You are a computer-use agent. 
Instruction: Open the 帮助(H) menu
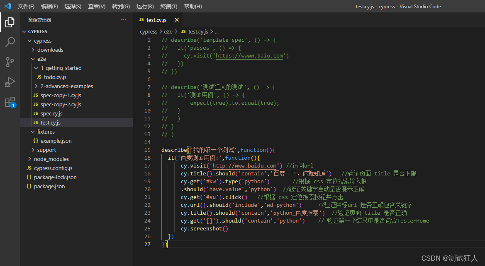[x=193, y=6]
